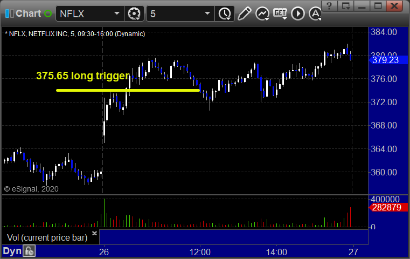Open the NFLX symbol dropdown
Image resolution: width=410 pixels, height=259 pixels.
[116, 13]
